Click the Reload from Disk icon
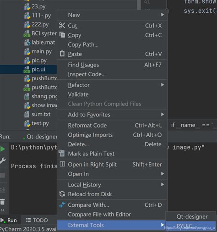 click(x=62, y=194)
